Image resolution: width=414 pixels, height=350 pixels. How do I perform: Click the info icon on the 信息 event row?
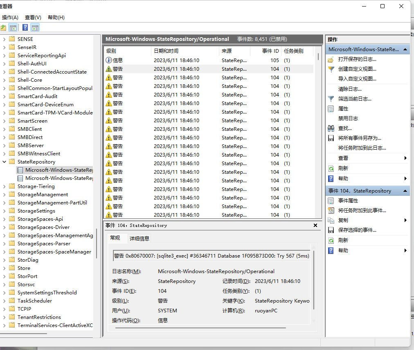(108, 60)
